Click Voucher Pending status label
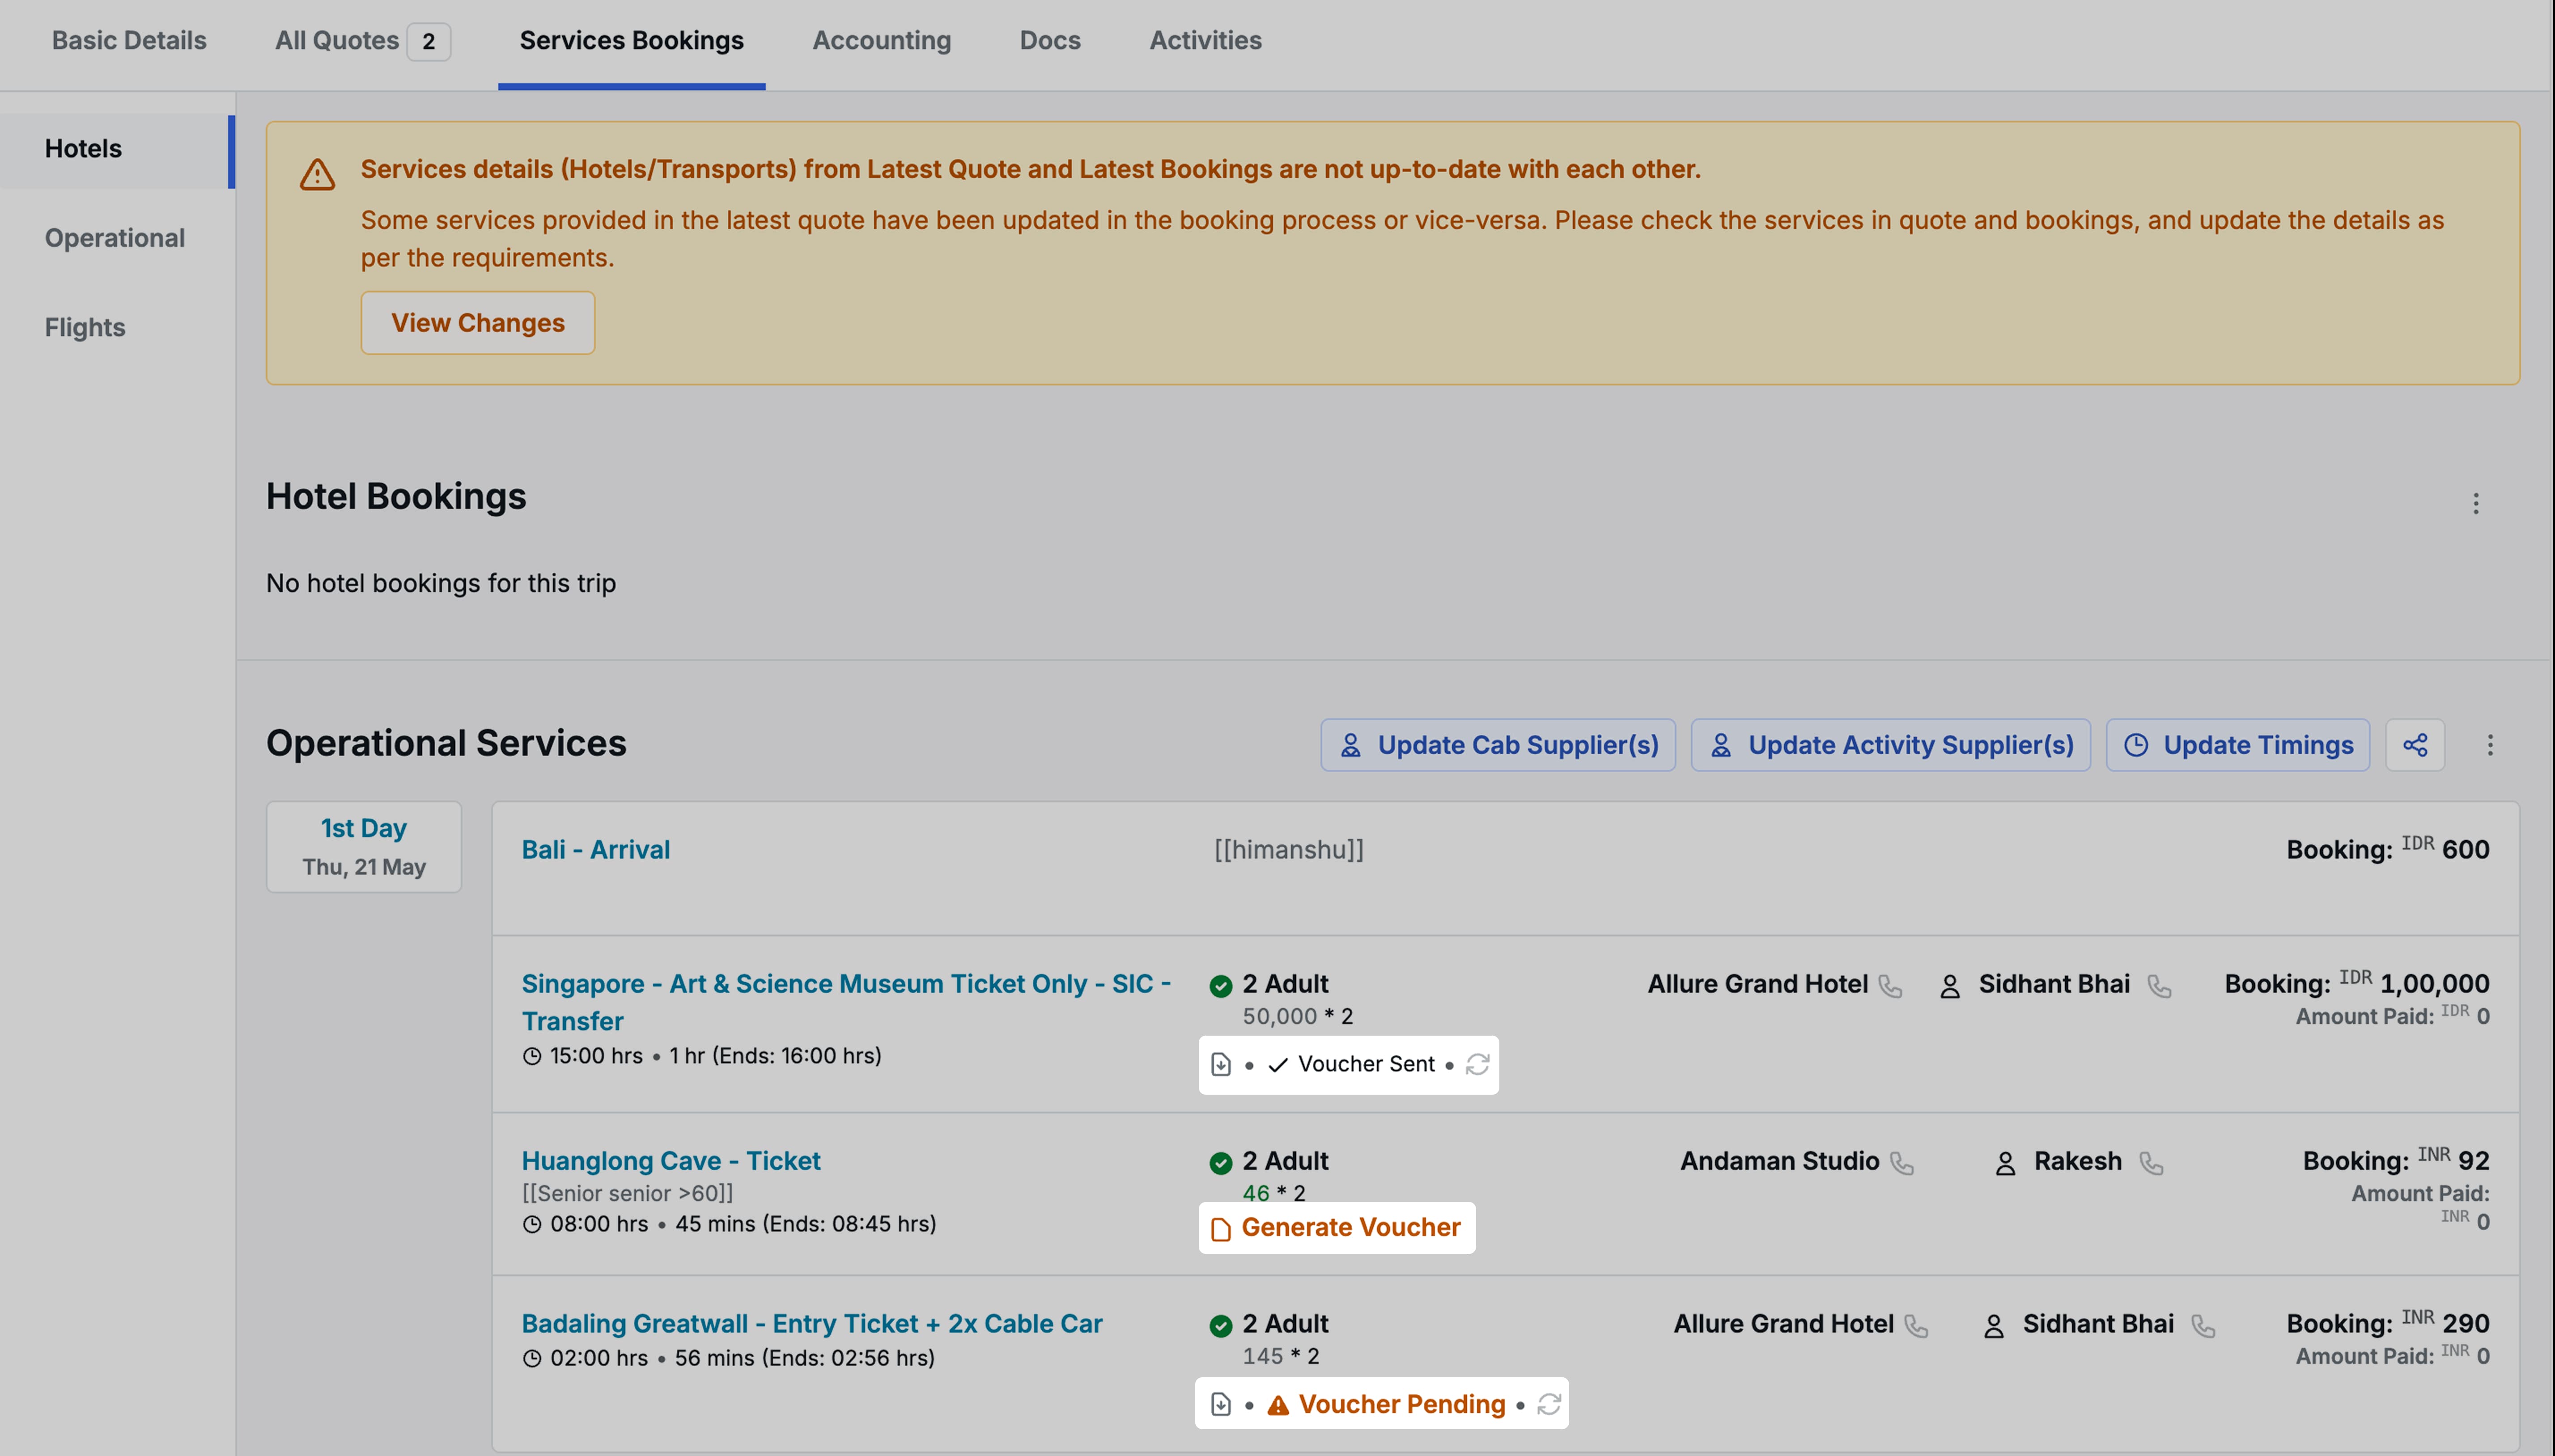This screenshot has height=1456, width=2555. point(1386,1404)
